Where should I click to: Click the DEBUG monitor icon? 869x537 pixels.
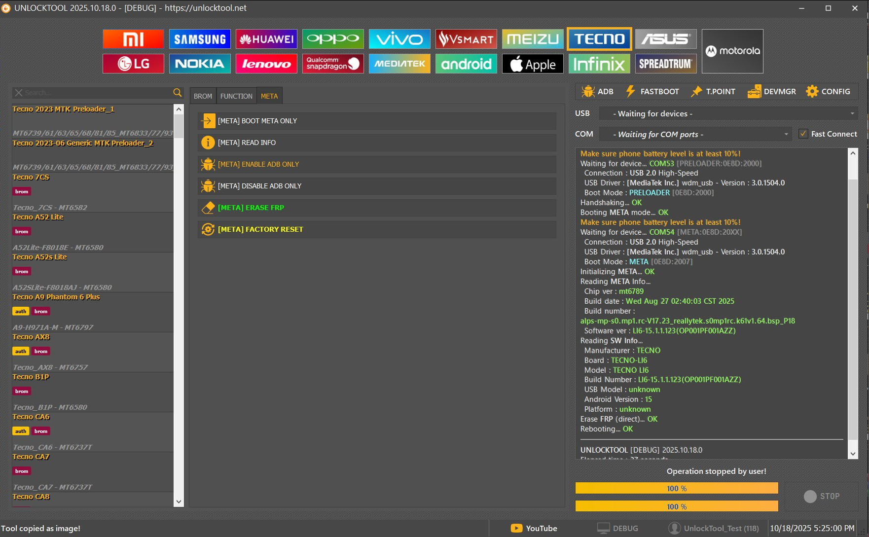[x=604, y=528]
